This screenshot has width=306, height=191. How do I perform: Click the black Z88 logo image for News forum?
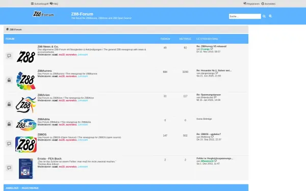pyautogui.click(x=26, y=57)
